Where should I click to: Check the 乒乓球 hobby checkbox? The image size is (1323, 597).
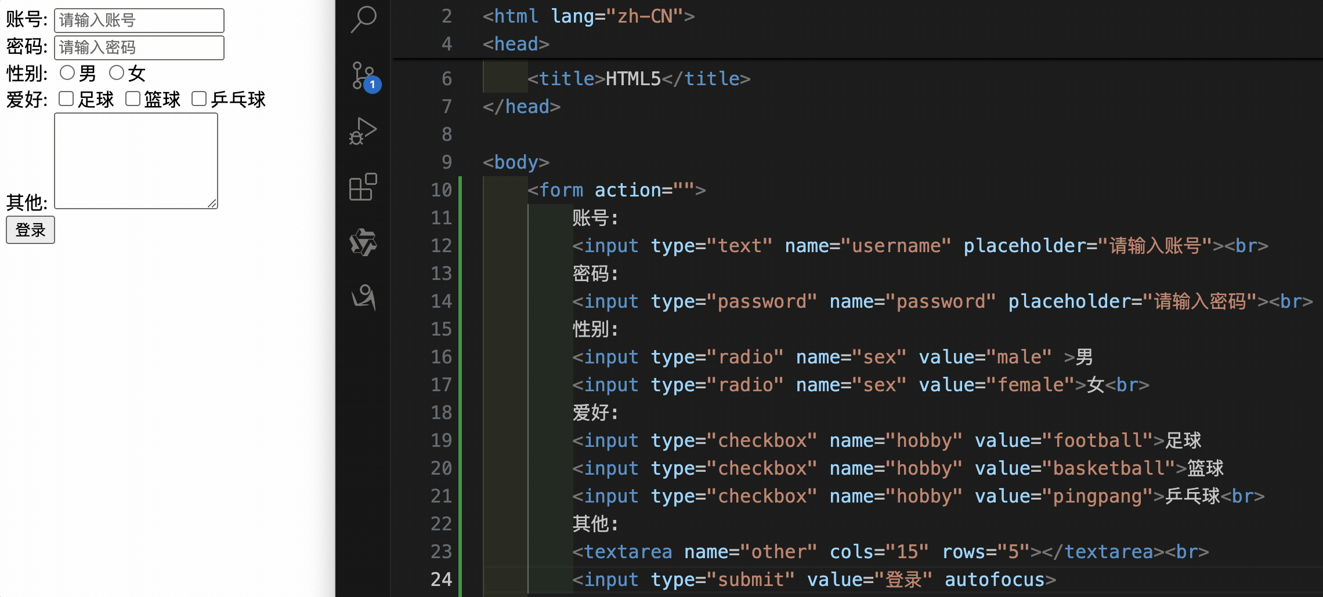tap(199, 99)
